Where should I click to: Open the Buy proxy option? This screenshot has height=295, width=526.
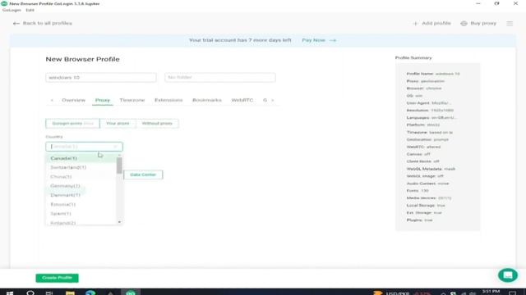pyautogui.click(x=478, y=24)
